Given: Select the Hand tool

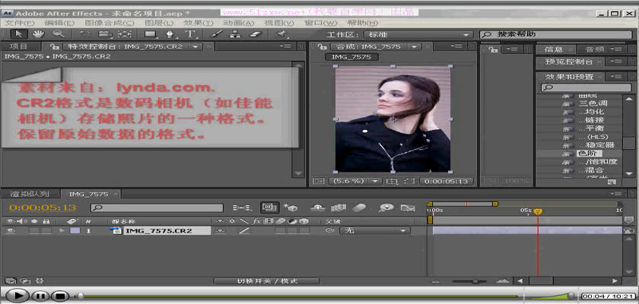Looking at the screenshot, I should (x=39, y=34).
